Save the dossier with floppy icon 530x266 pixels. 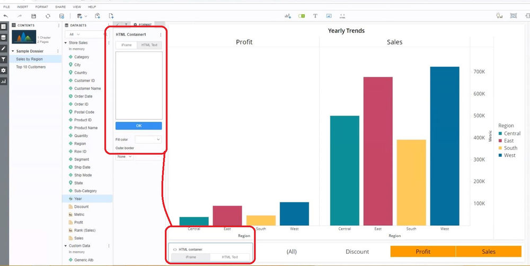[33, 16]
